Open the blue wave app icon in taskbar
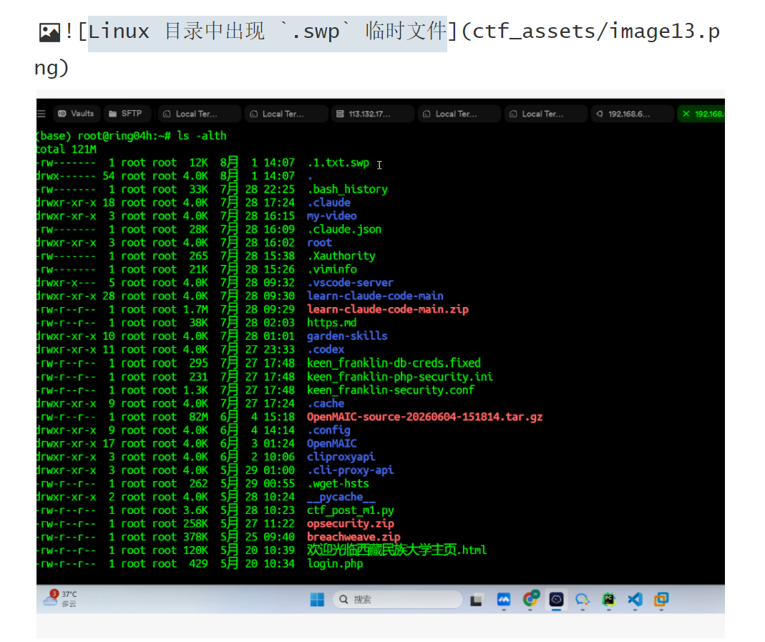This screenshot has width=765, height=642. (x=504, y=599)
